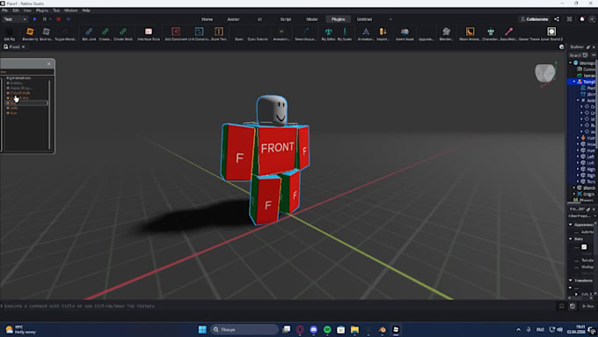This screenshot has height=337, width=598.
Task: Click the Unit Conversion plugin icon
Action: (x=199, y=32)
